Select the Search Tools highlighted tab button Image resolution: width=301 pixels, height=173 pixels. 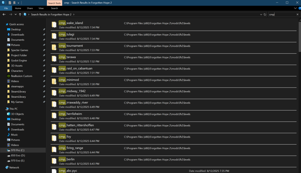[x=54, y=3]
